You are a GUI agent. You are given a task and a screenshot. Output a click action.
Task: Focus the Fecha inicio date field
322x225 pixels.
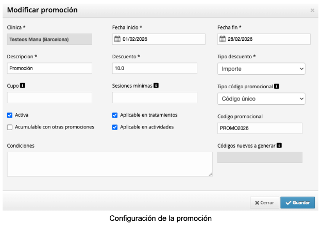159,39
